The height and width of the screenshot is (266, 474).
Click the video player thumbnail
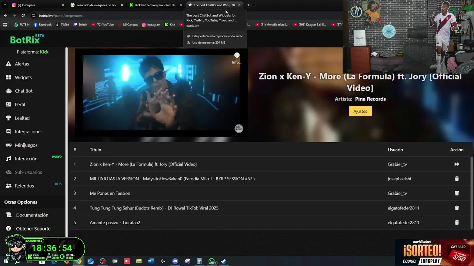click(x=161, y=92)
